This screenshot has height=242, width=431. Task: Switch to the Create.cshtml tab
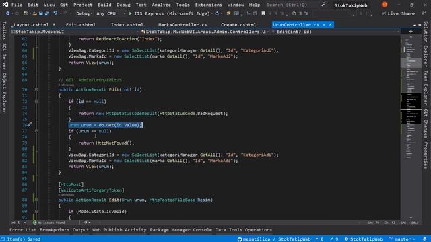pos(238,24)
